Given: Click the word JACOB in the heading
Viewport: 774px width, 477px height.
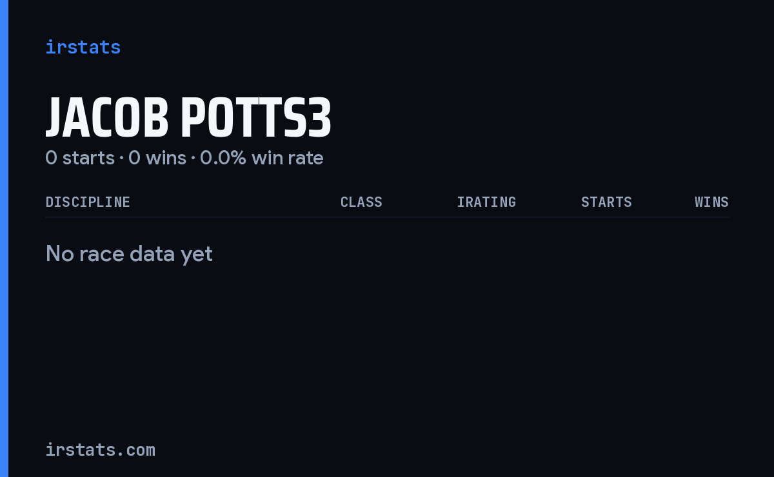Looking at the screenshot, I should click(x=107, y=118).
